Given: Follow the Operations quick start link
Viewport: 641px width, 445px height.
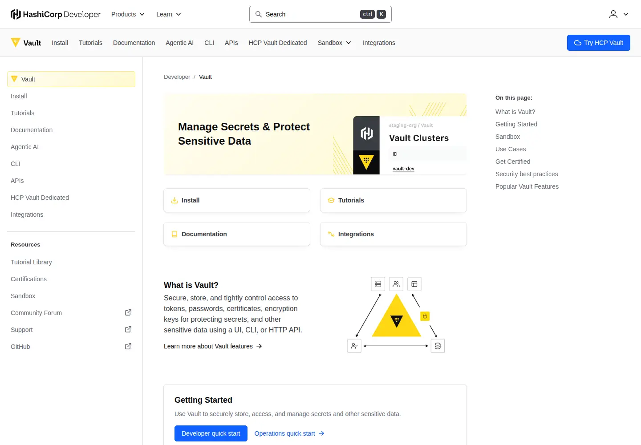Looking at the screenshot, I should point(289,433).
